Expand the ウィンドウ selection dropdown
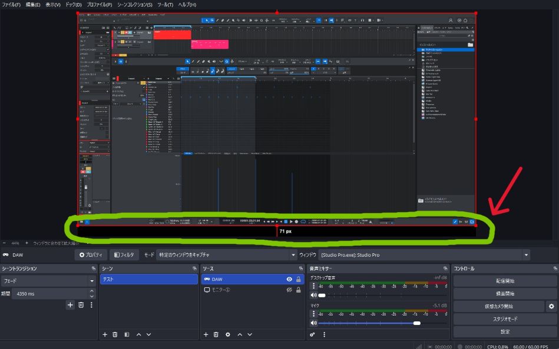 525,255
